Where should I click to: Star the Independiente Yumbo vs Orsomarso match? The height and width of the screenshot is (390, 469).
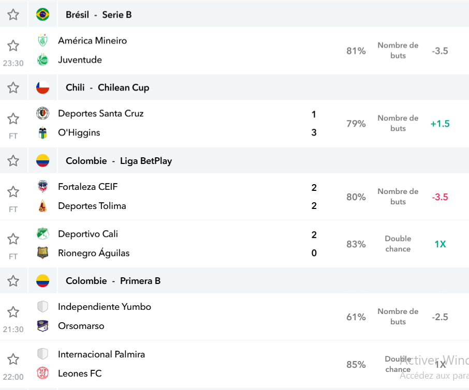pos(13,312)
